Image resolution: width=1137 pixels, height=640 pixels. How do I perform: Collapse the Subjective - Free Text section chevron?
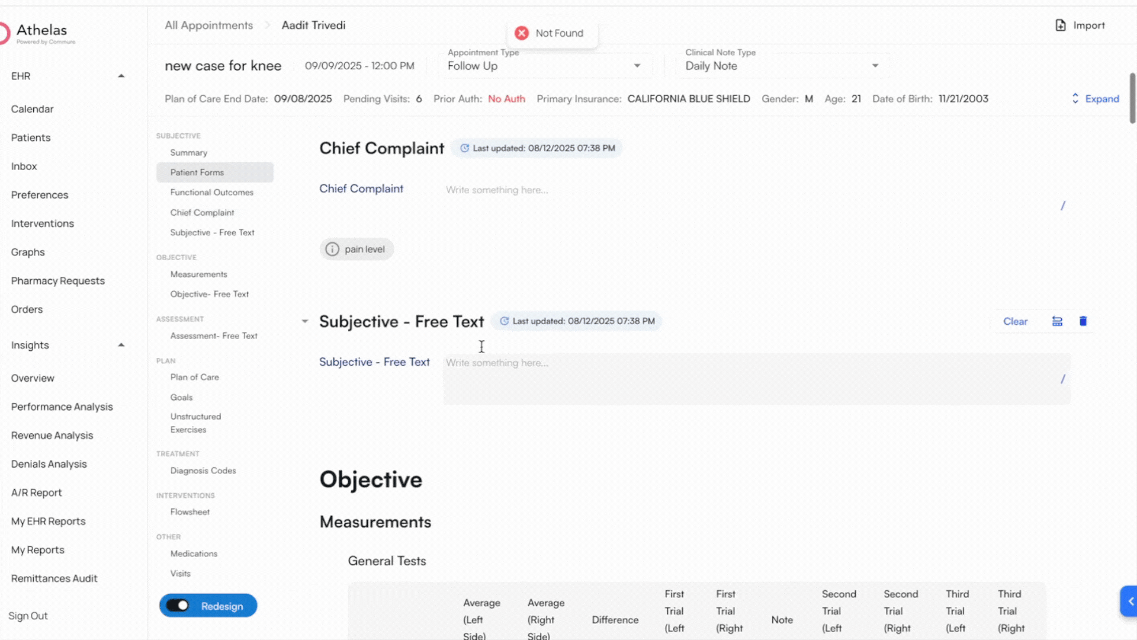point(304,321)
